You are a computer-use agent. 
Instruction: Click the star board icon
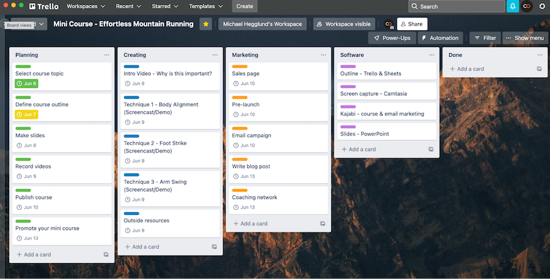(206, 24)
